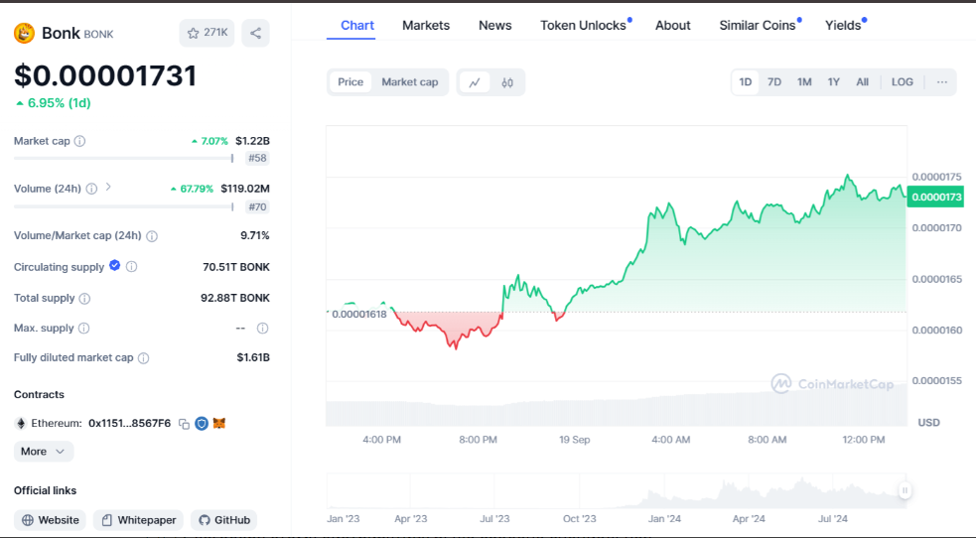The height and width of the screenshot is (538, 976).
Task: Click the 0x1151...8567F6 contract address
Action: click(129, 424)
